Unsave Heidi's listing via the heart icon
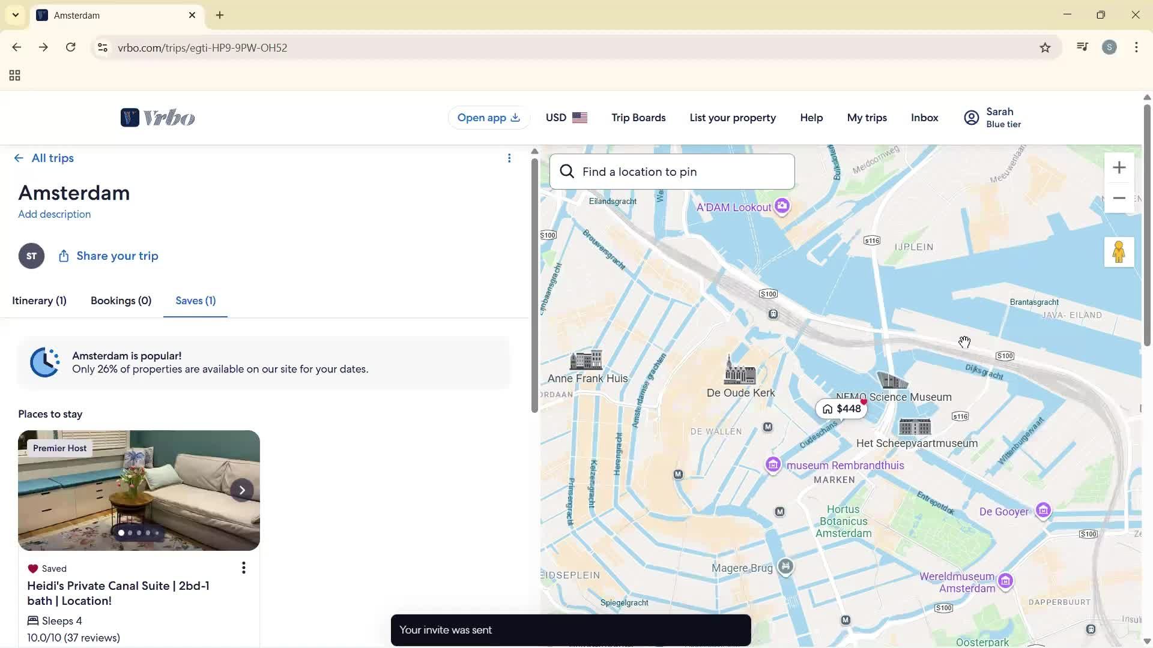The height and width of the screenshot is (648, 1153). 33,568
